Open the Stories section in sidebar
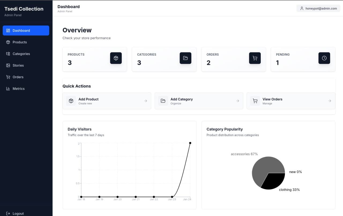The width and height of the screenshot is (343, 216). 18,65
